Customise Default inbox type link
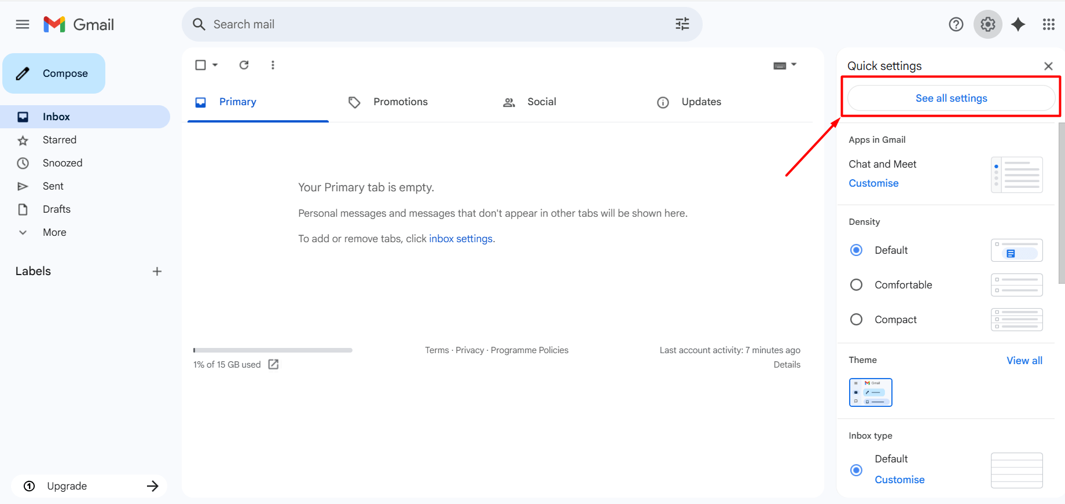1065x504 pixels. coord(899,480)
